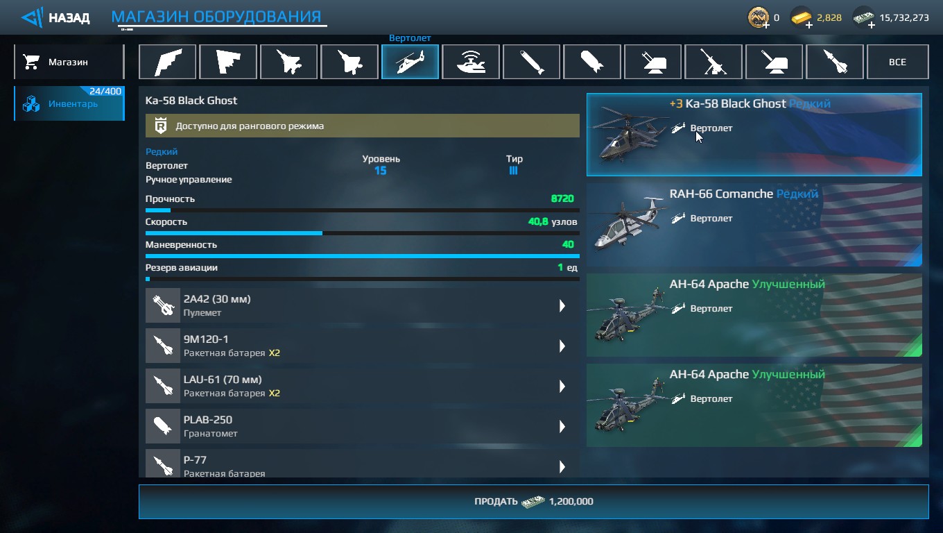Select the stealth bomber category icon
943x533 pixels.
coord(167,62)
